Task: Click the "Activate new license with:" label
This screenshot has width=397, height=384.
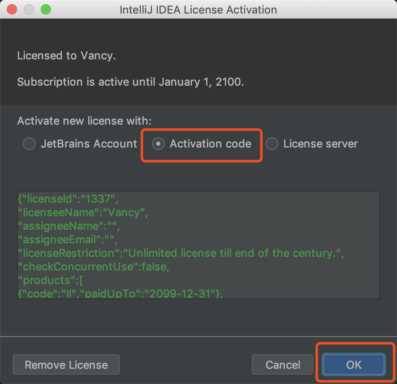Action: [x=84, y=121]
